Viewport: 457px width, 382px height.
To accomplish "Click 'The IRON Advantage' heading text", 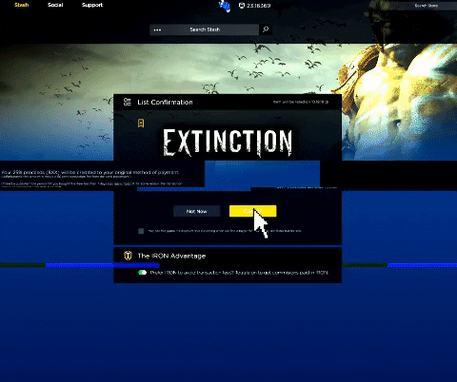I will coord(171,256).
